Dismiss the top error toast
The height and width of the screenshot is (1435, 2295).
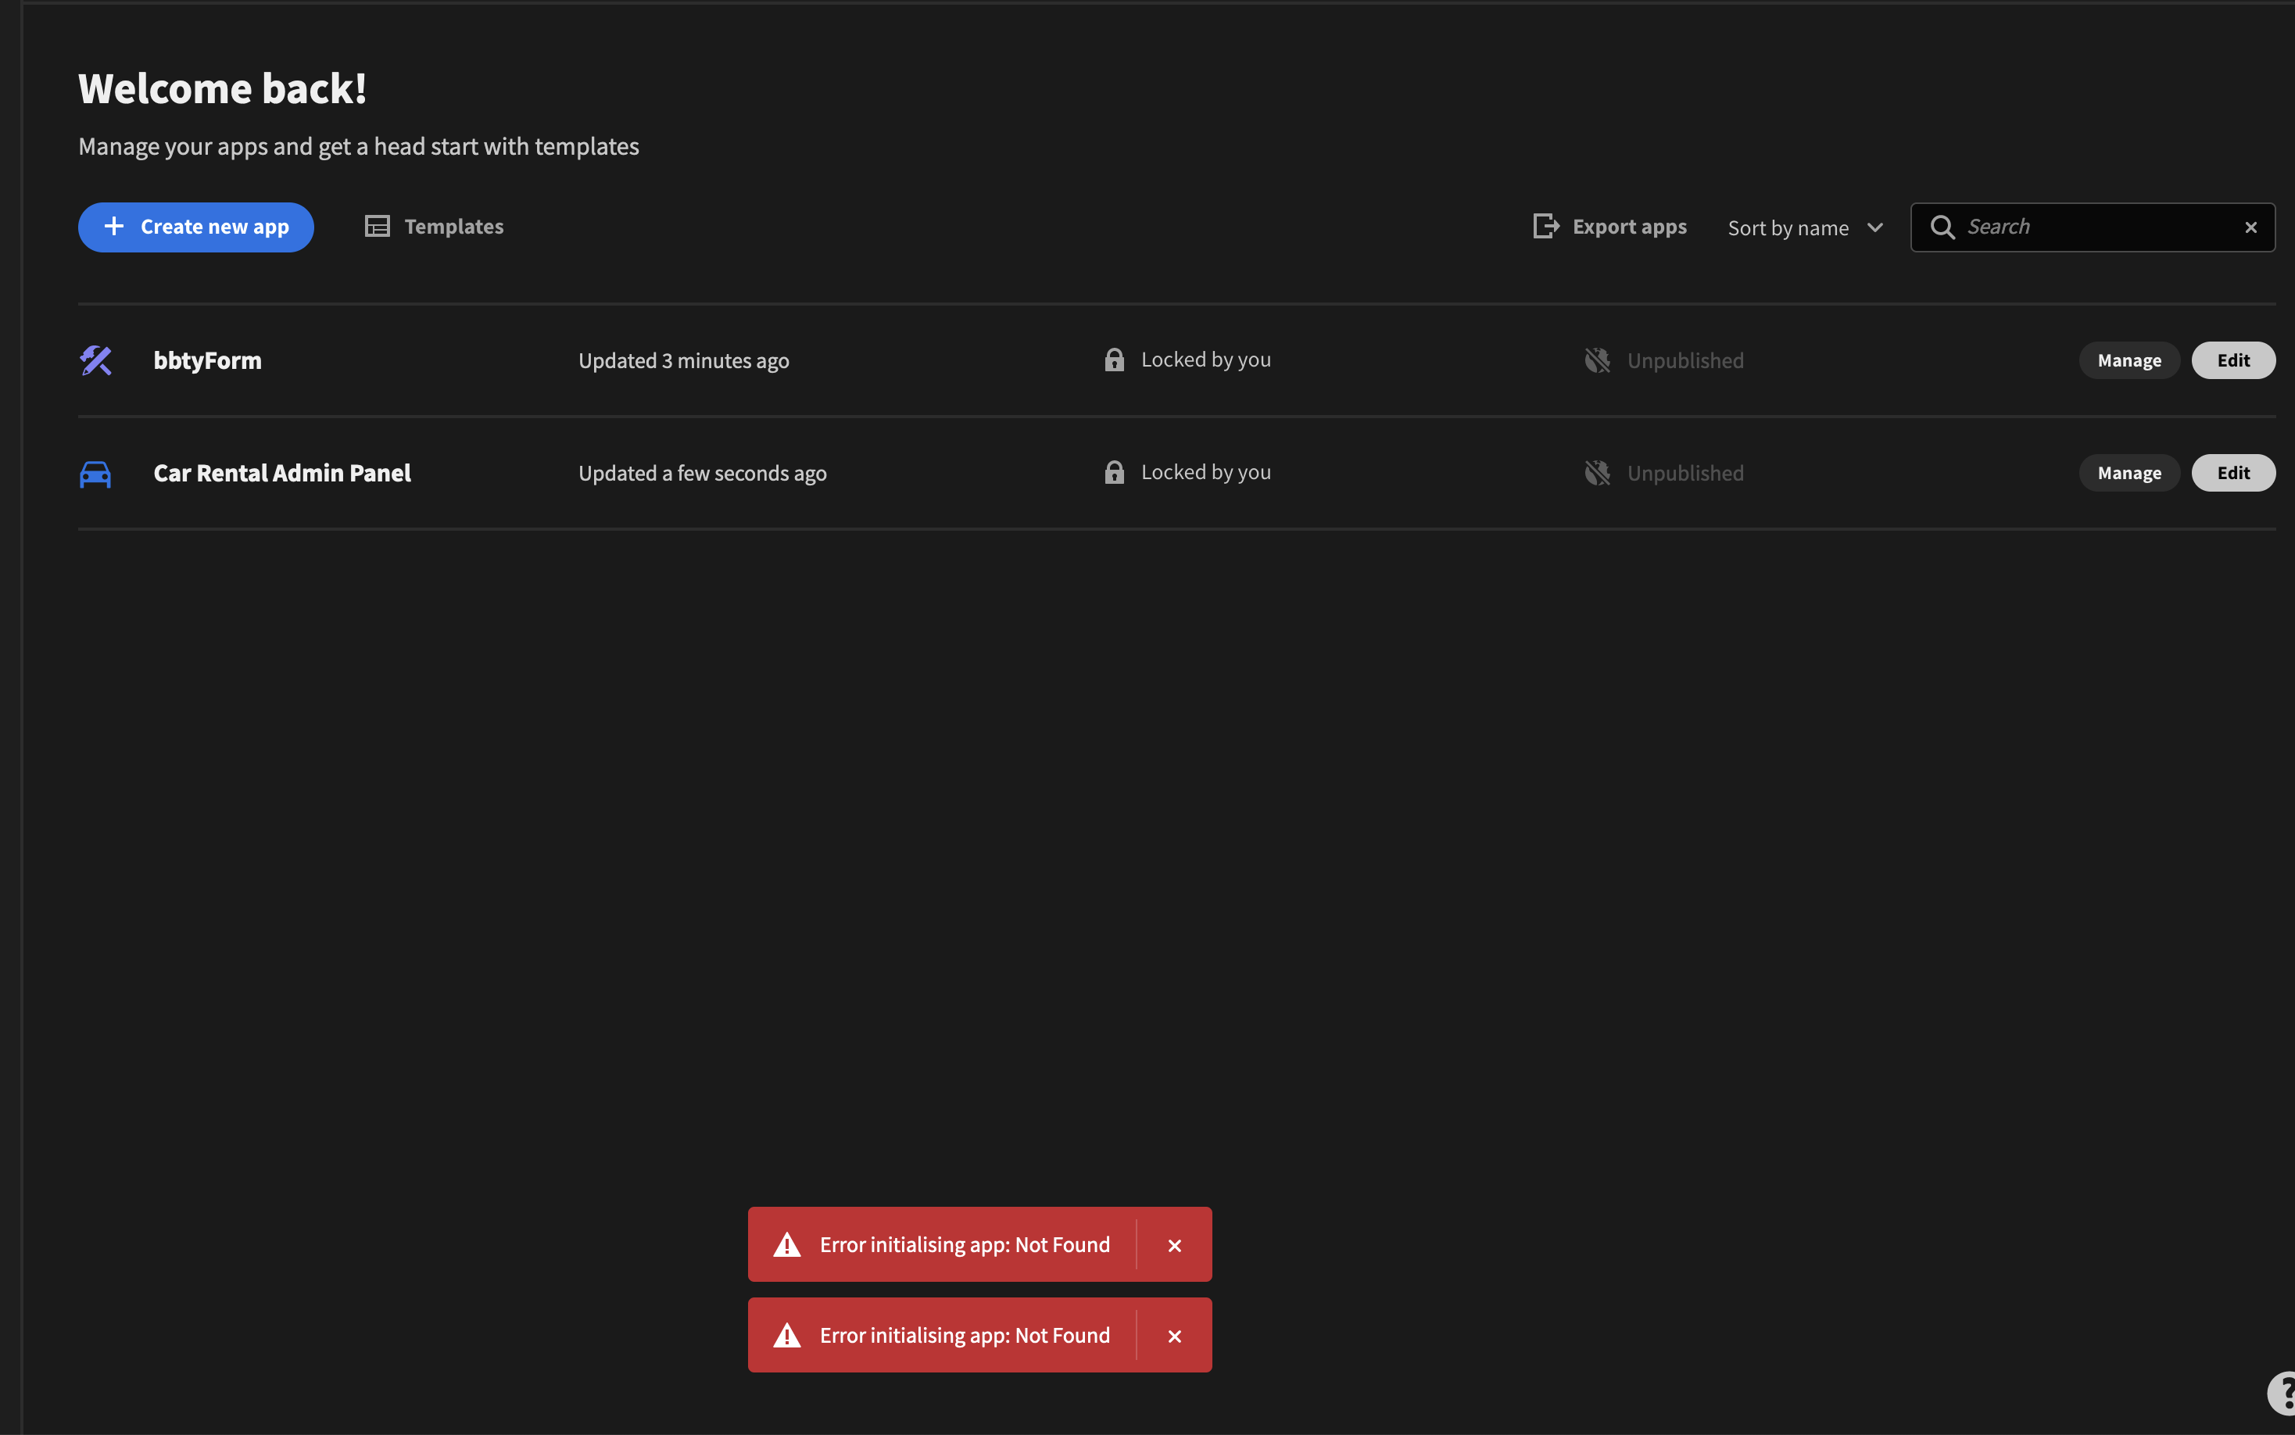tap(1174, 1244)
